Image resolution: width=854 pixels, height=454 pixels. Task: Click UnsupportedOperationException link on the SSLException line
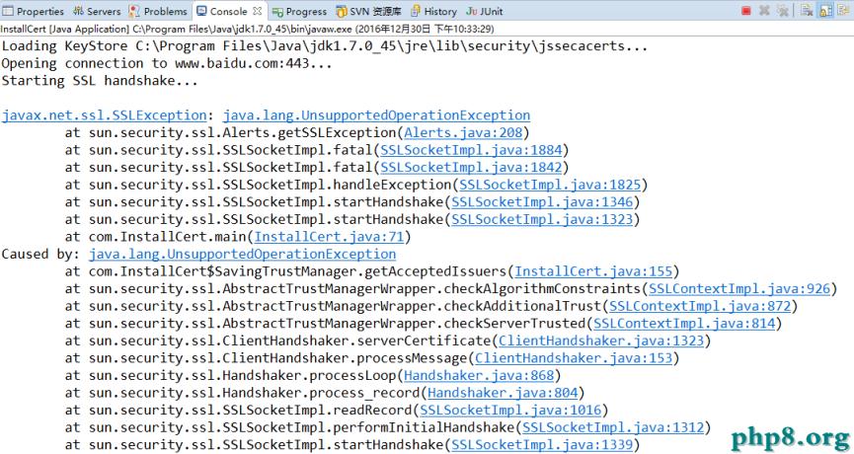(376, 115)
